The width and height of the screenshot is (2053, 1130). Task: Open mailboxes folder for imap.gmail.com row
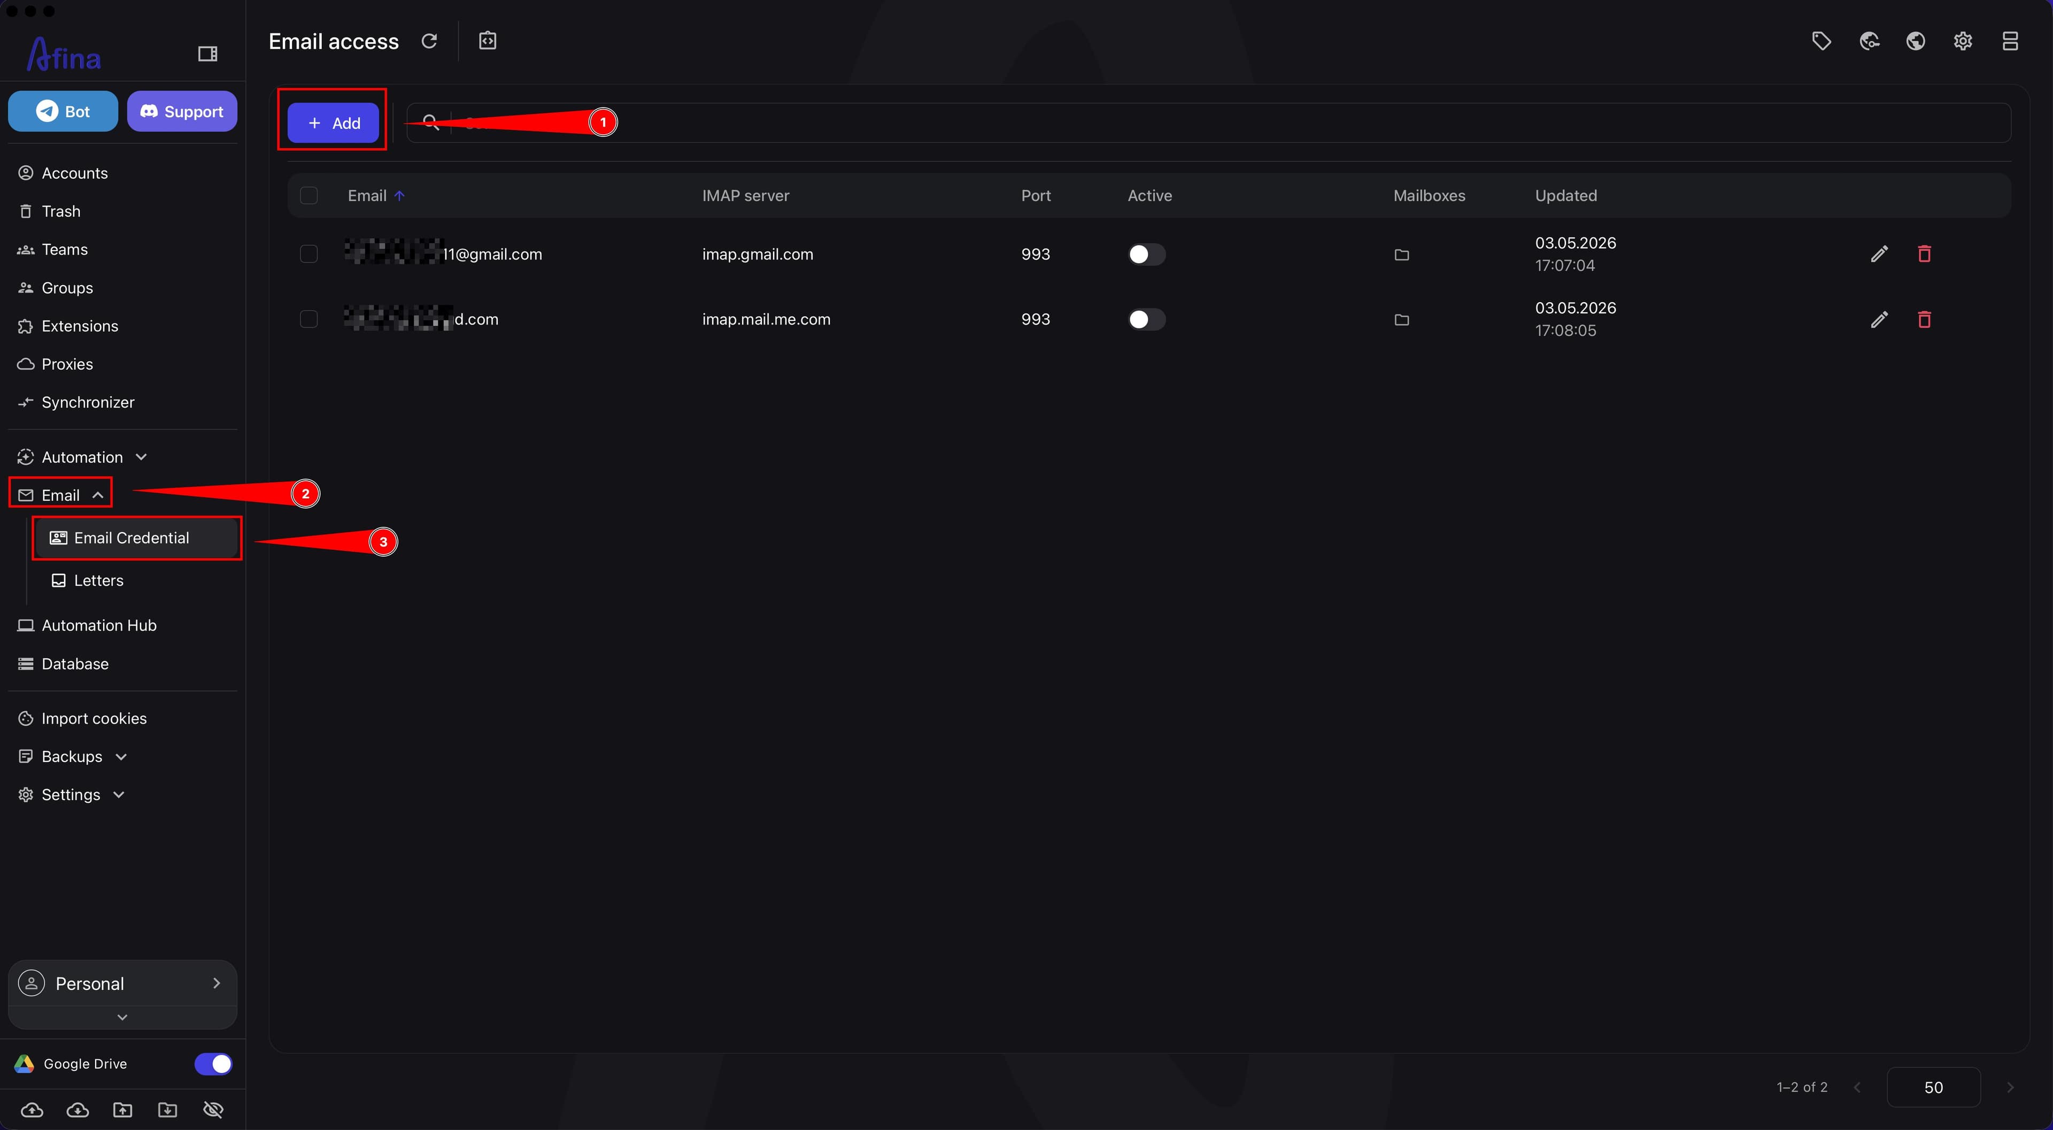click(1401, 255)
